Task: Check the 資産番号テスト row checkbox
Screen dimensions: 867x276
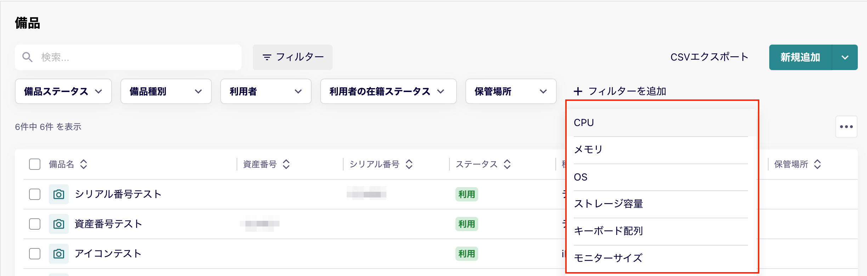Action: (35, 224)
